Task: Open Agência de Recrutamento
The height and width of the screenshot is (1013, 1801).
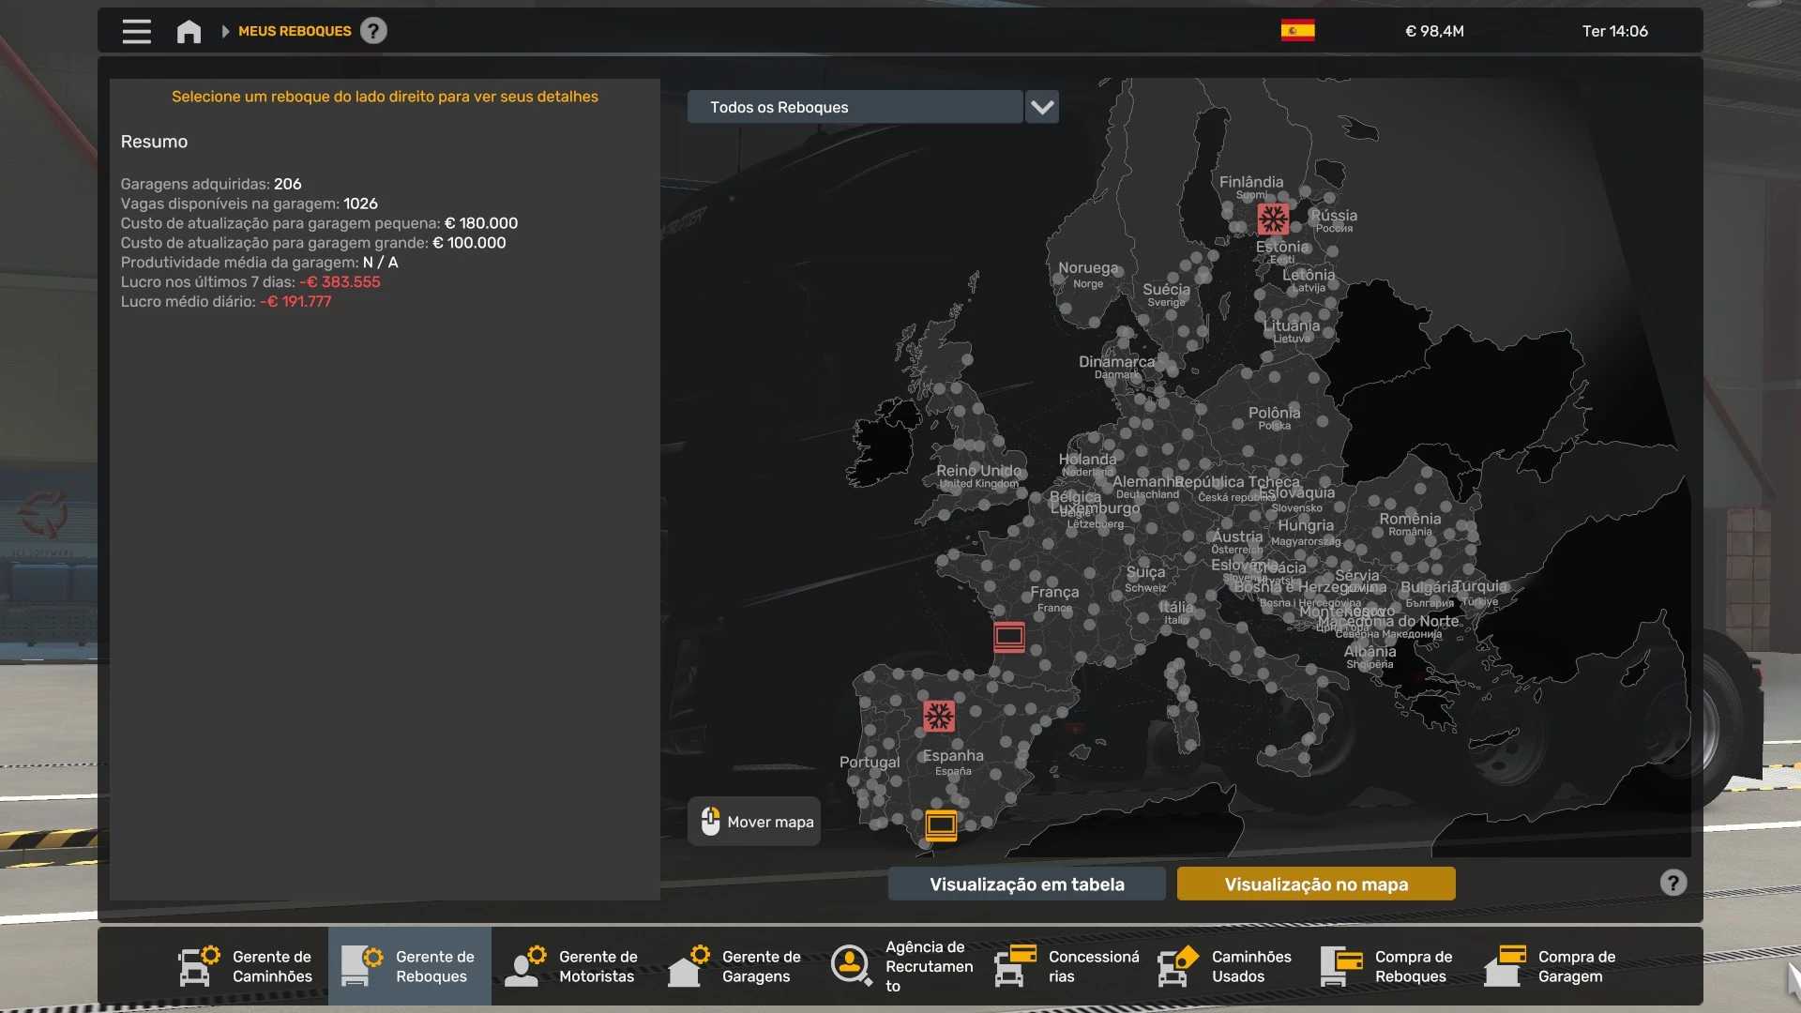Action: pos(900,966)
